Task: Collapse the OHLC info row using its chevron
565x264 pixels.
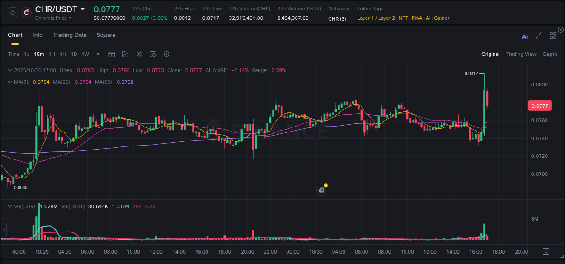Action: coord(10,70)
